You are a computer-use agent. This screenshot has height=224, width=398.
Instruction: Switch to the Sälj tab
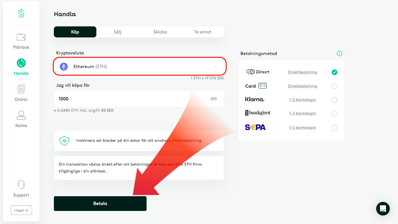coord(118,32)
